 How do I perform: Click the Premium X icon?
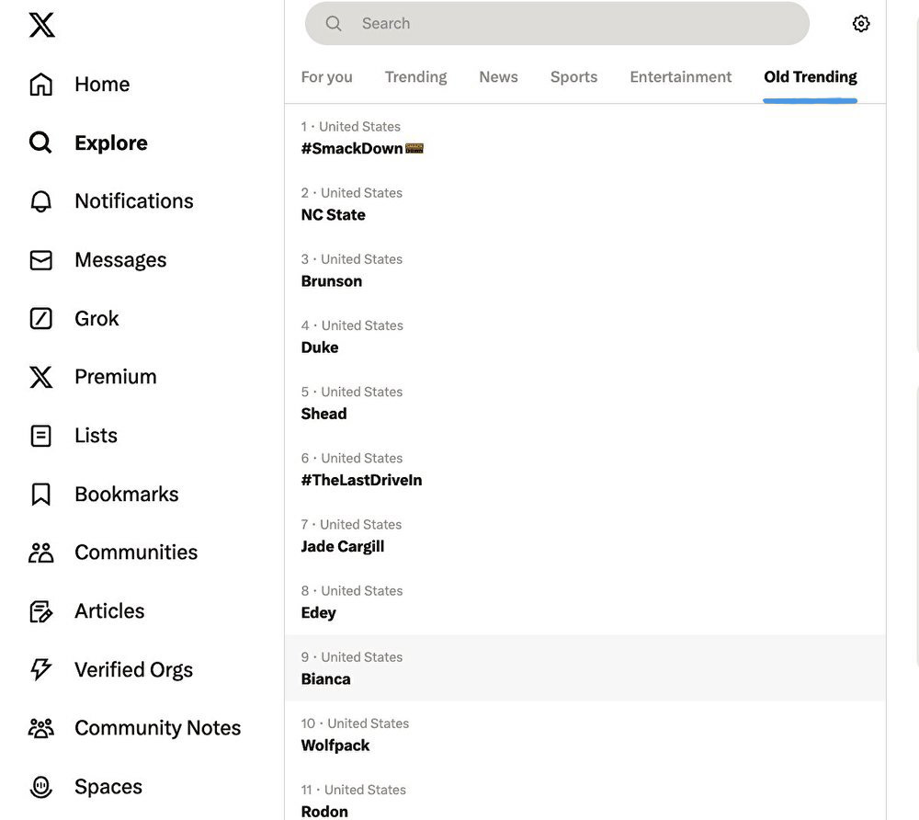click(x=41, y=377)
